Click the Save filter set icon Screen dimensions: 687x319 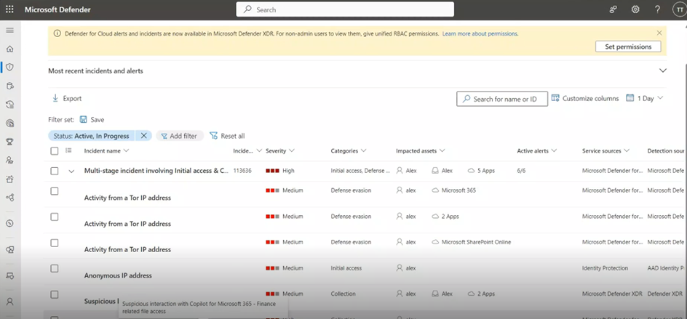point(83,119)
